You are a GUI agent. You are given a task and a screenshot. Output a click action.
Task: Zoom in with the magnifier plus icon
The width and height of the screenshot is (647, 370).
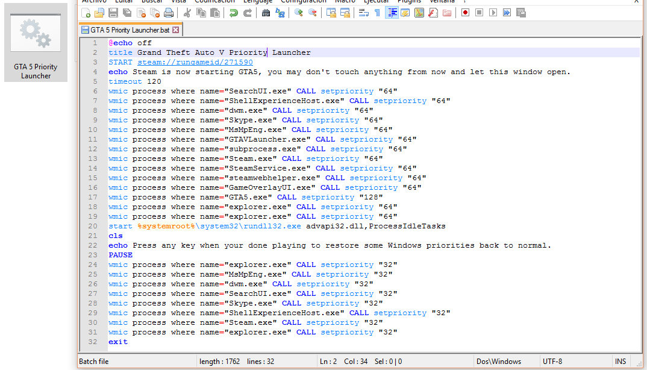298,13
